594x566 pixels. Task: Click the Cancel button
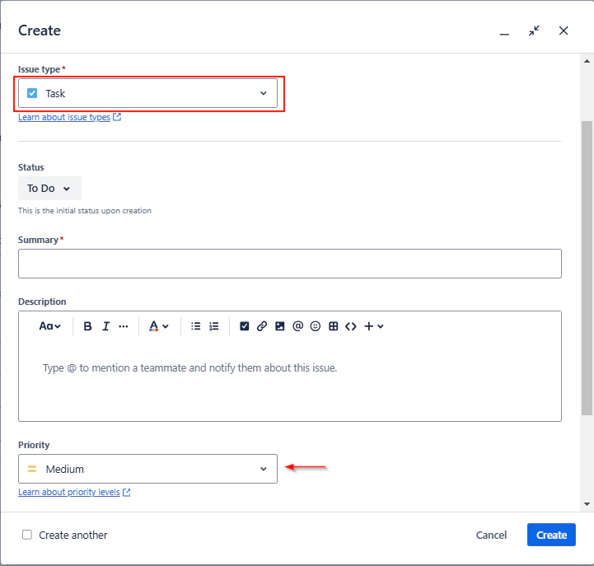pos(491,535)
